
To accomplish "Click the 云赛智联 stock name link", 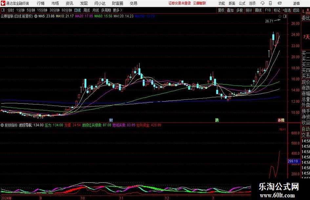I will point(199,3).
